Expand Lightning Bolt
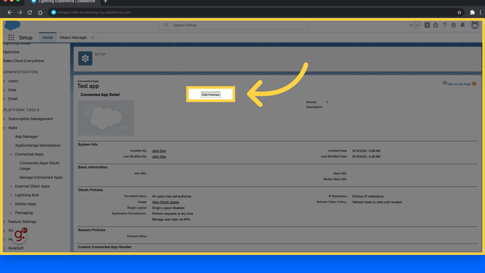This screenshot has height=273, width=485. pos(11,195)
